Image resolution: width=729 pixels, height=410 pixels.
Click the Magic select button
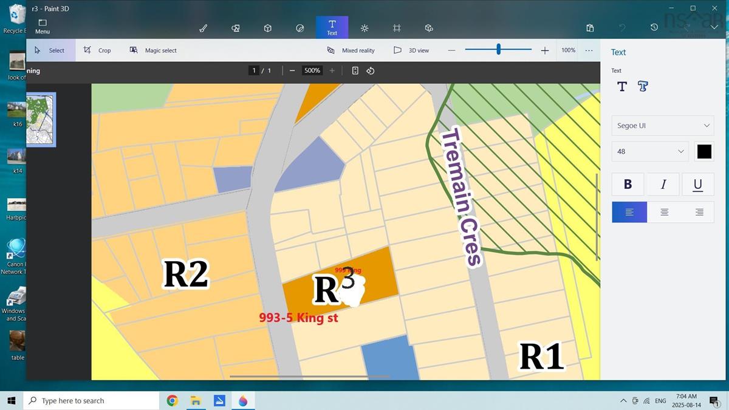click(153, 50)
